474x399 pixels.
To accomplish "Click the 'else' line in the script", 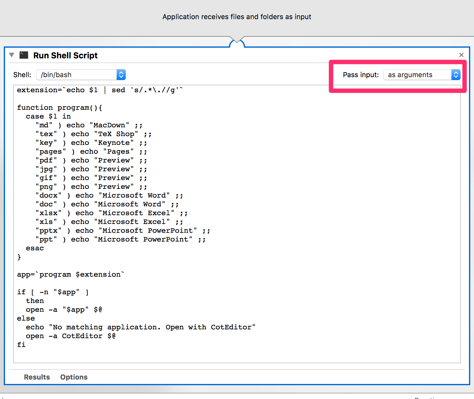I will coord(26,318).
